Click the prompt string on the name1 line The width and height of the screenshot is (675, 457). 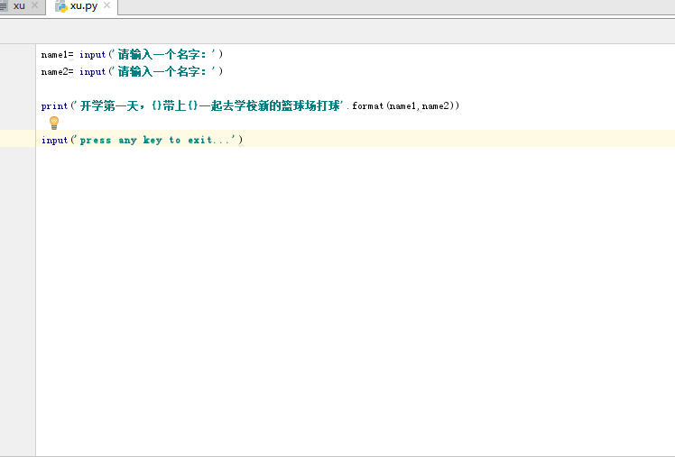163,54
